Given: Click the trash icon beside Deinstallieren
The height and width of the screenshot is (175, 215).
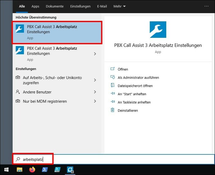Looking at the screenshot, I should tap(112, 110).
